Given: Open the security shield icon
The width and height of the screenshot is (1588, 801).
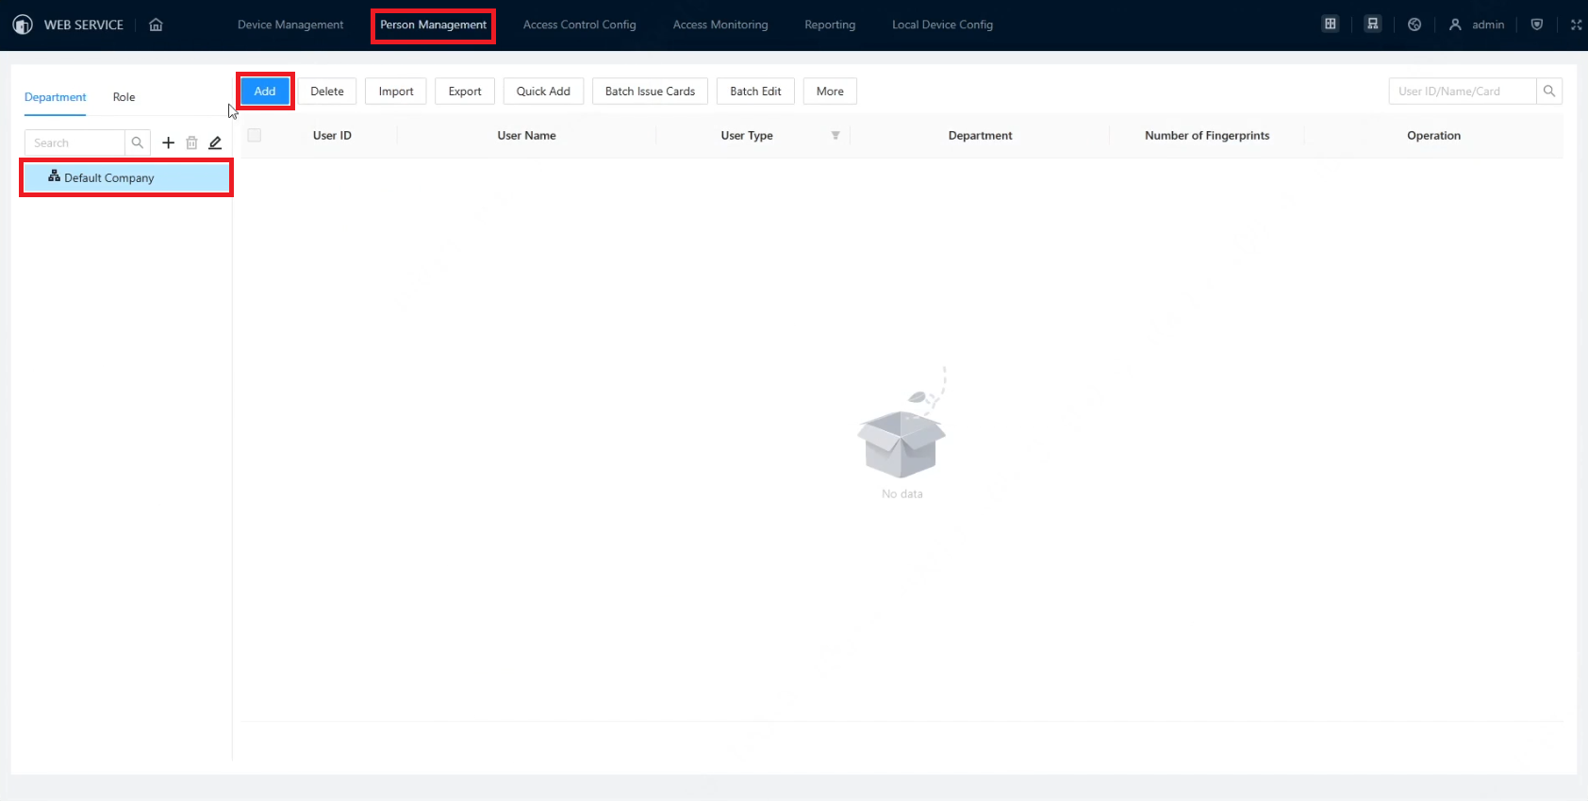Looking at the screenshot, I should coord(1537,25).
